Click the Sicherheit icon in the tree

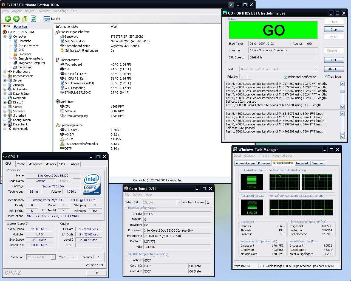pyautogui.click(x=10, y=116)
